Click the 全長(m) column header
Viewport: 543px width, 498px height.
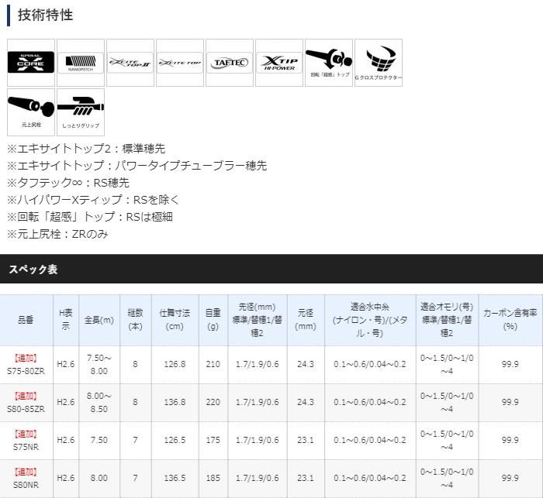tap(99, 320)
